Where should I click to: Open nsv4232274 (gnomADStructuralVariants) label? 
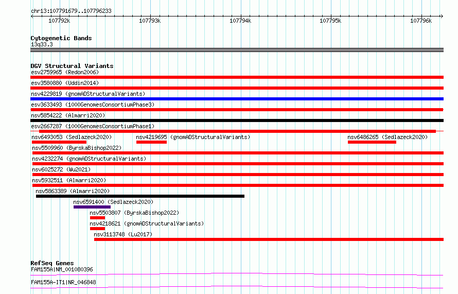89,159
